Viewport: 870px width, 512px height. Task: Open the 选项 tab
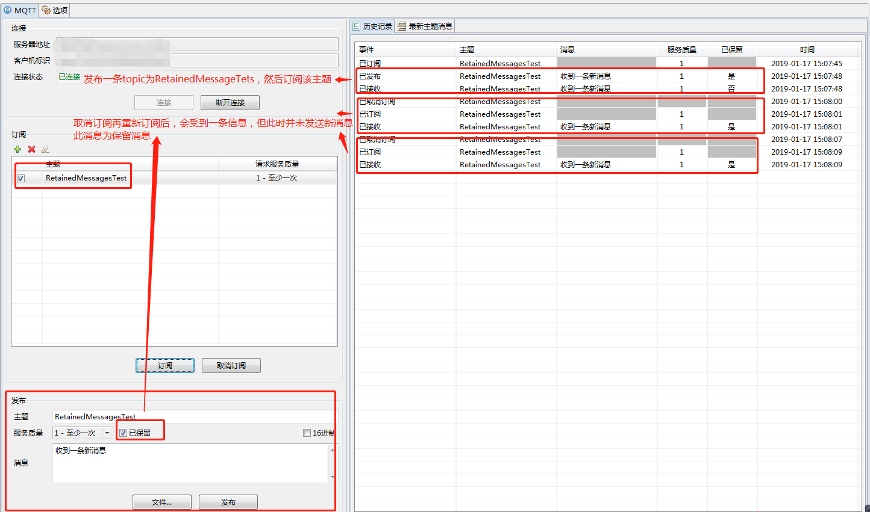pyautogui.click(x=55, y=10)
